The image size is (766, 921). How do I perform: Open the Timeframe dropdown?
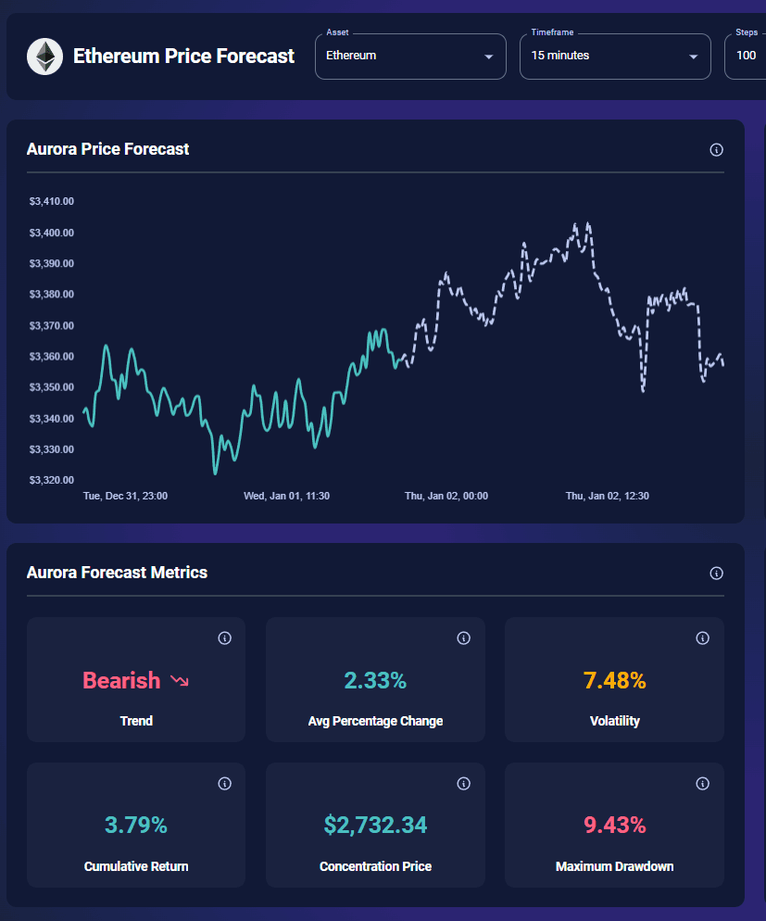[614, 56]
